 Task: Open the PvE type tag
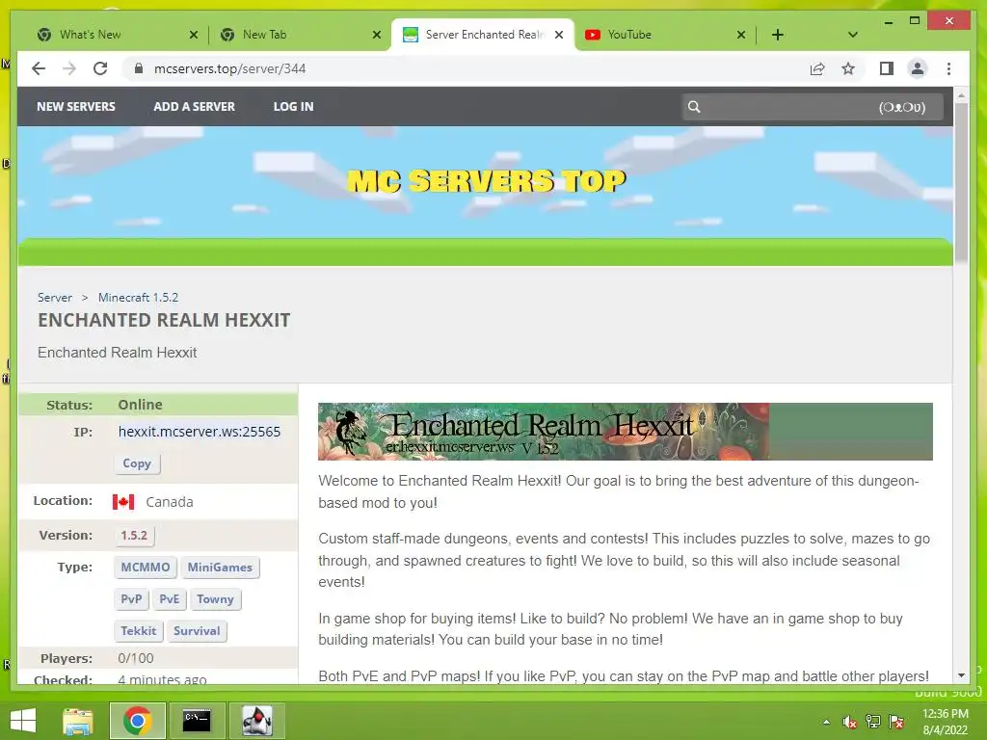coord(170,599)
